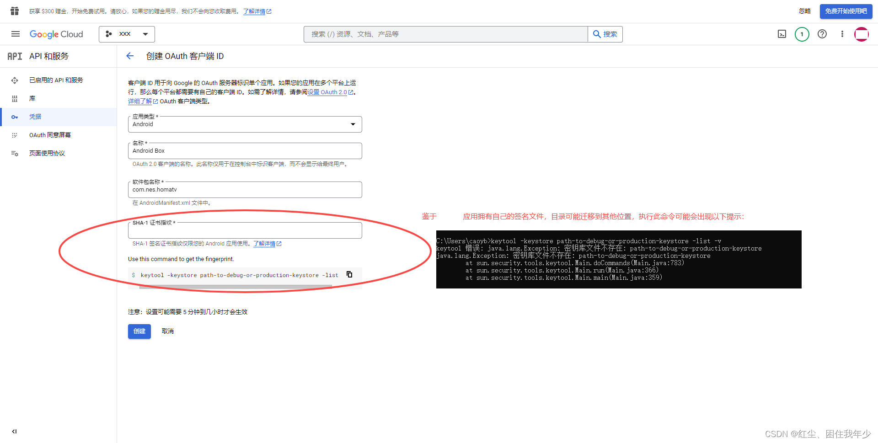
Task: Open the three-dot settings menu
Action: tap(842, 34)
